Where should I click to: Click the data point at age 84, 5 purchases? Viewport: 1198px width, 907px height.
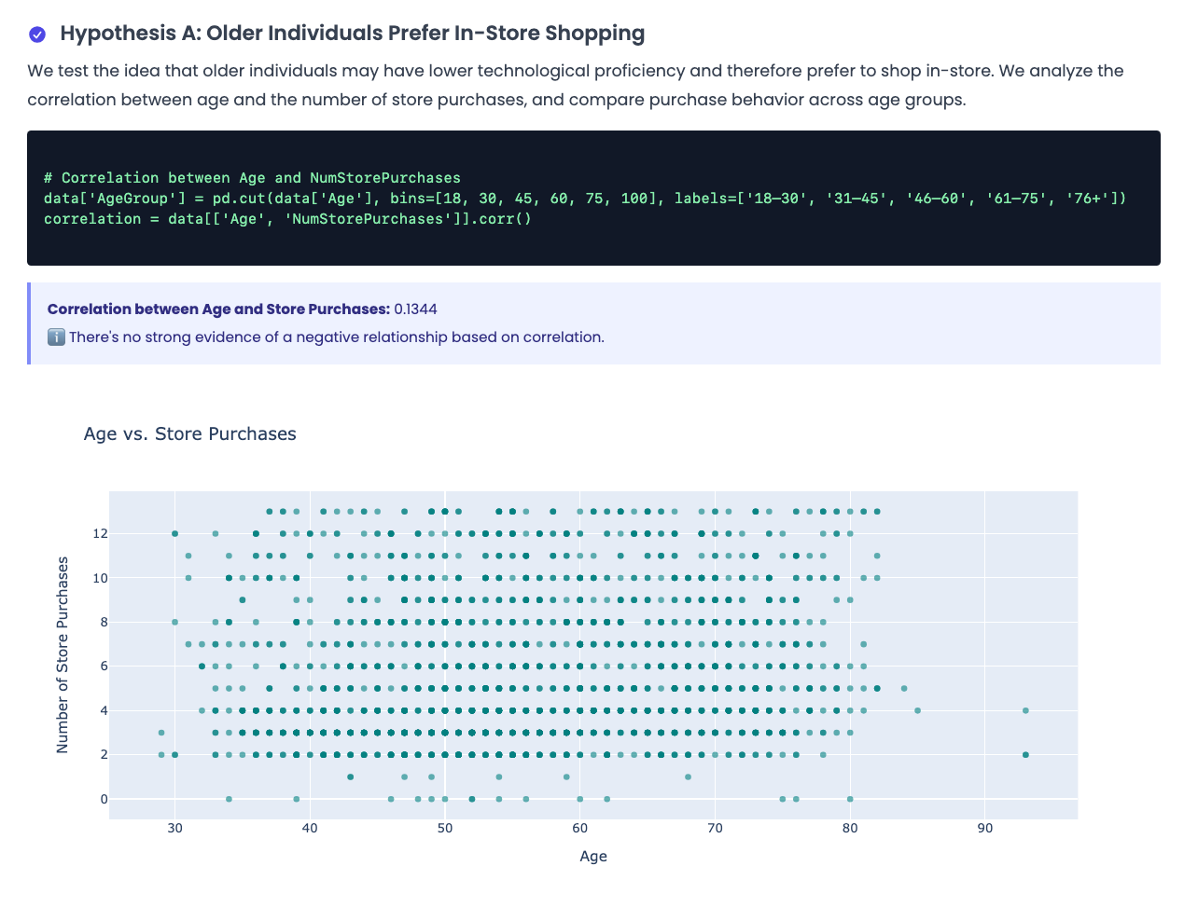pyautogui.click(x=904, y=689)
